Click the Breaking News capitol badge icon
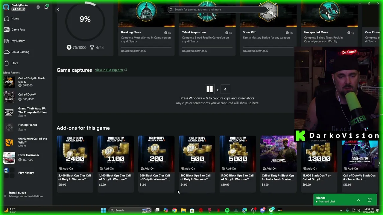The image size is (383, 215). (146, 12)
